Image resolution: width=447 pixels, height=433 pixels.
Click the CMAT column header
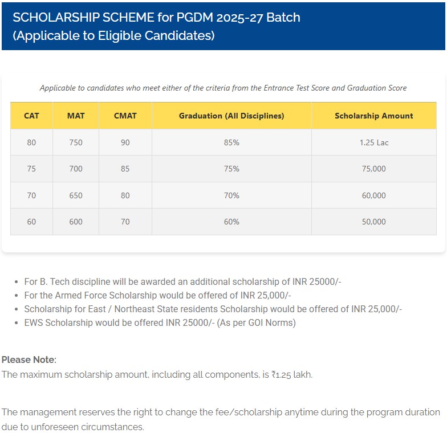click(x=125, y=116)
